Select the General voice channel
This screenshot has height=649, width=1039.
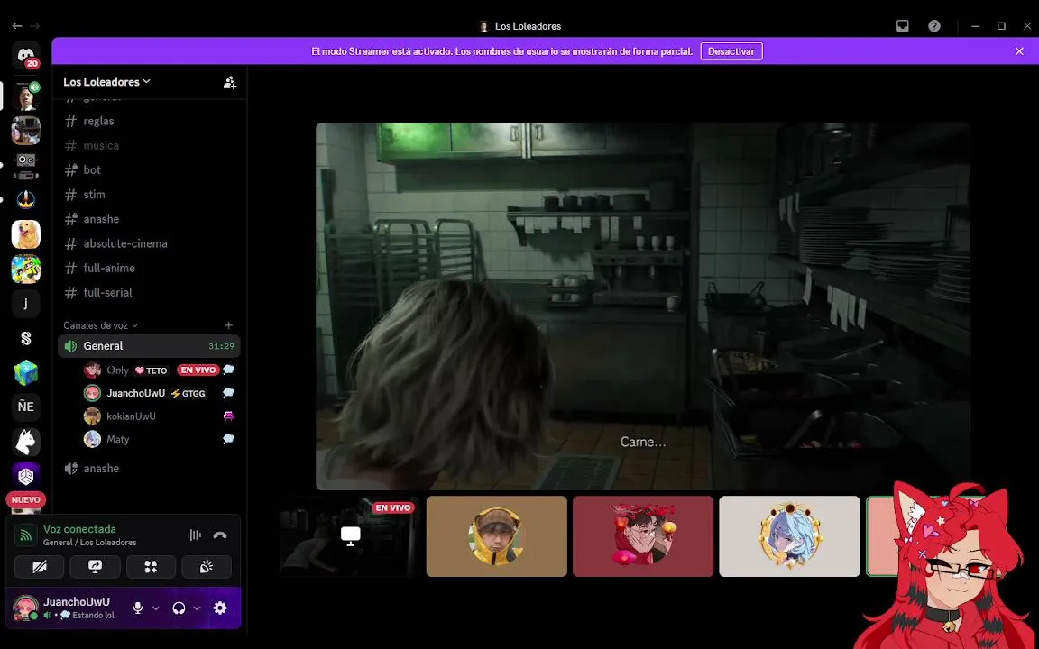click(x=149, y=346)
